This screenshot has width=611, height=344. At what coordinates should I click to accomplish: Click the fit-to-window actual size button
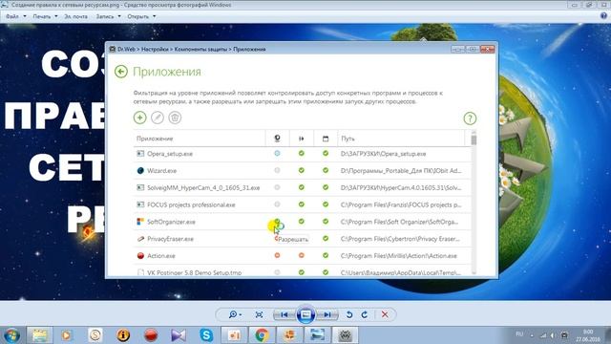[259, 314]
